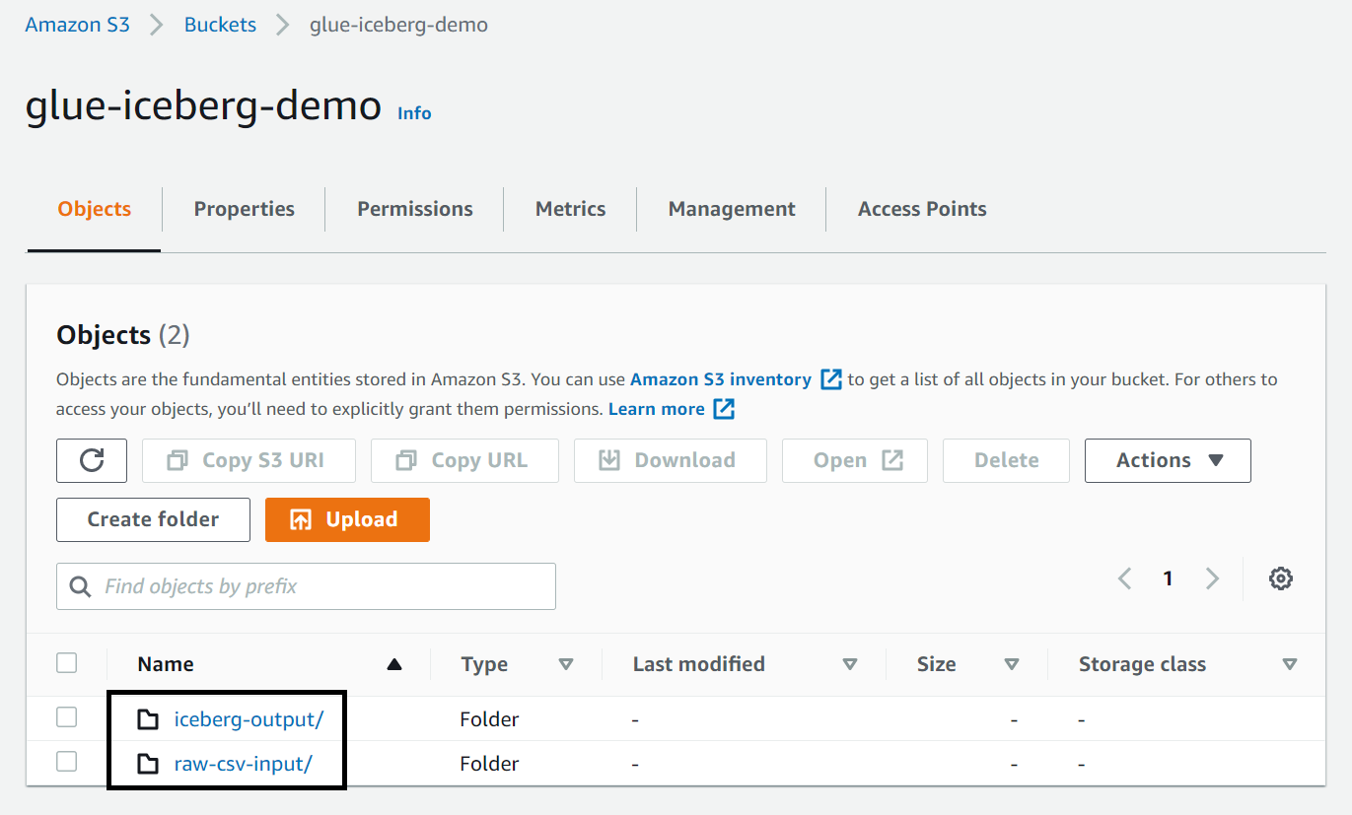This screenshot has width=1352, height=815.
Task: Open the raw-csv-input/ folder link
Action: click(x=243, y=764)
